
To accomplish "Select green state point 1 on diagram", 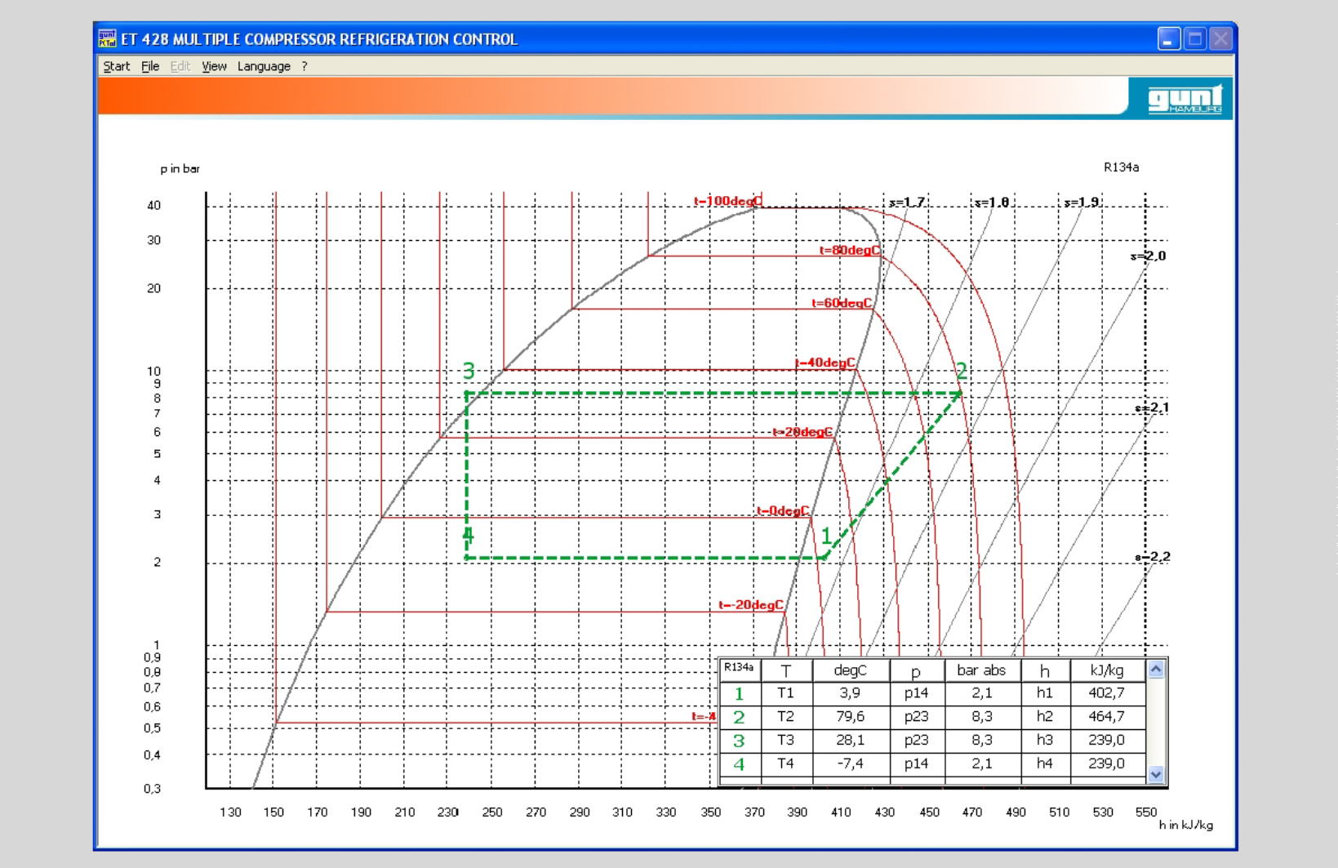I will 826,536.
